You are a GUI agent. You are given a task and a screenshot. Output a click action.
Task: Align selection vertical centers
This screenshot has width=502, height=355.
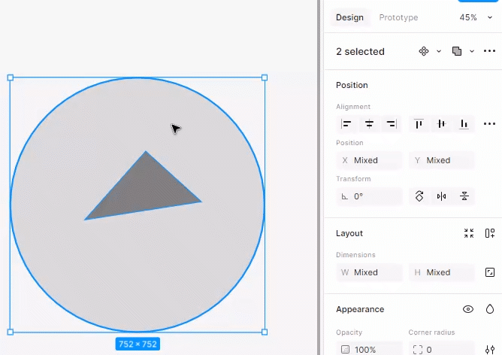[441, 123]
